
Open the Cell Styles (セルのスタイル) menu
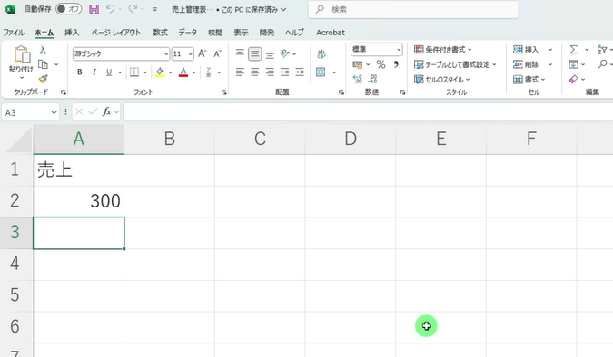click(x=441, y=79)
